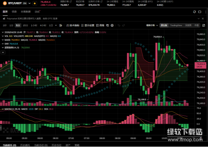This screenshot has height=147, width=208.
Task: Collapse the OHLC date info row chevron
Action: coord(3,32)
